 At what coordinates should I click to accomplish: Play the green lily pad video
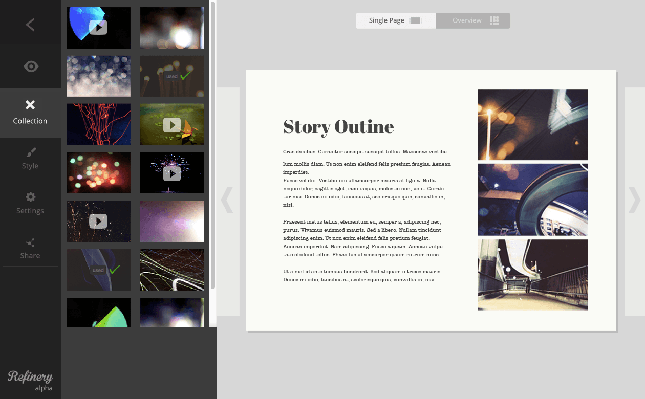point(172,125)
